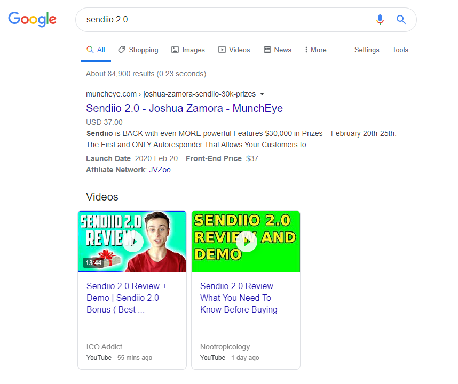458x384 pixels.
Task: Click the YouTube - 1 day ago text
Action: tap(230, 358)
